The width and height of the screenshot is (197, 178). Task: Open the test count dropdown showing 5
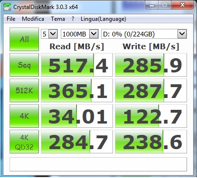point(49,34)
